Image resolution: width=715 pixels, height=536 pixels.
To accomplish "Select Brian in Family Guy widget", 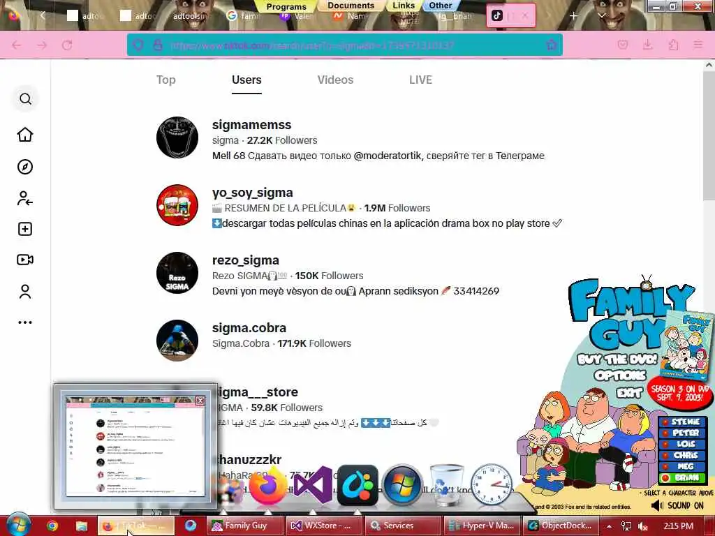I will point(681,477).
